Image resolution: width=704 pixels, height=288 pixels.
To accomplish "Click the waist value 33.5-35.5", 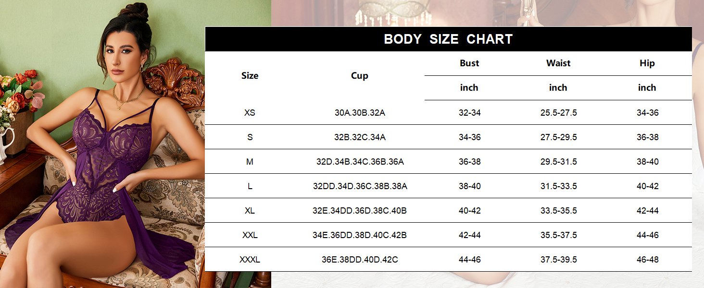I will point(558,211).
